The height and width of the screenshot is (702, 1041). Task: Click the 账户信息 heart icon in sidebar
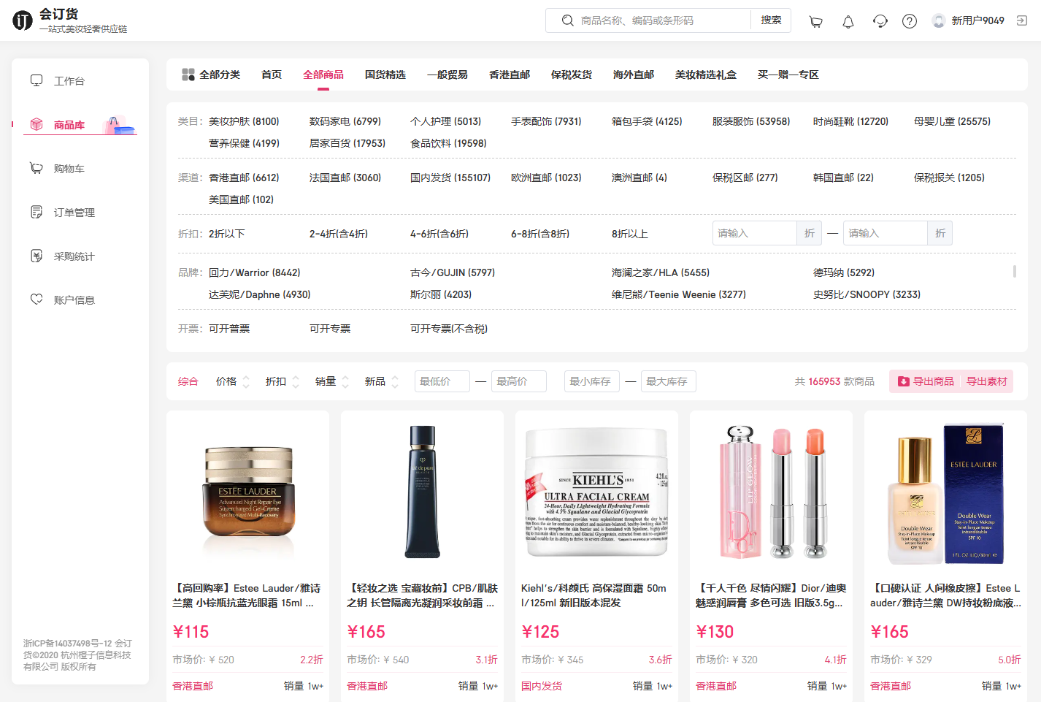click(37, 300)
